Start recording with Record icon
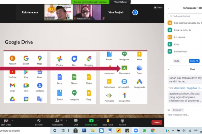The height and width of the screenshot is (134, 202). coord(123,121)
